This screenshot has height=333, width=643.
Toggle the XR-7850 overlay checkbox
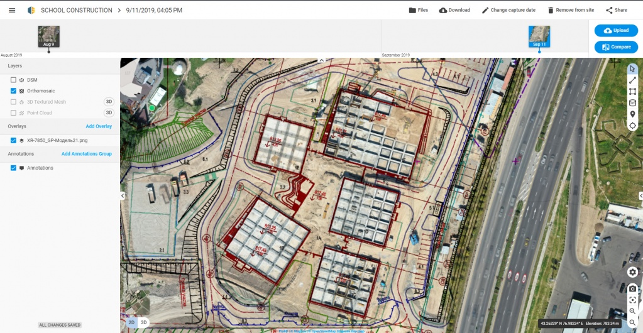click(14, 140)
